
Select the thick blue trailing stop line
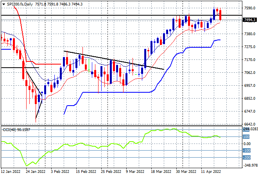(x=115, y=92)
